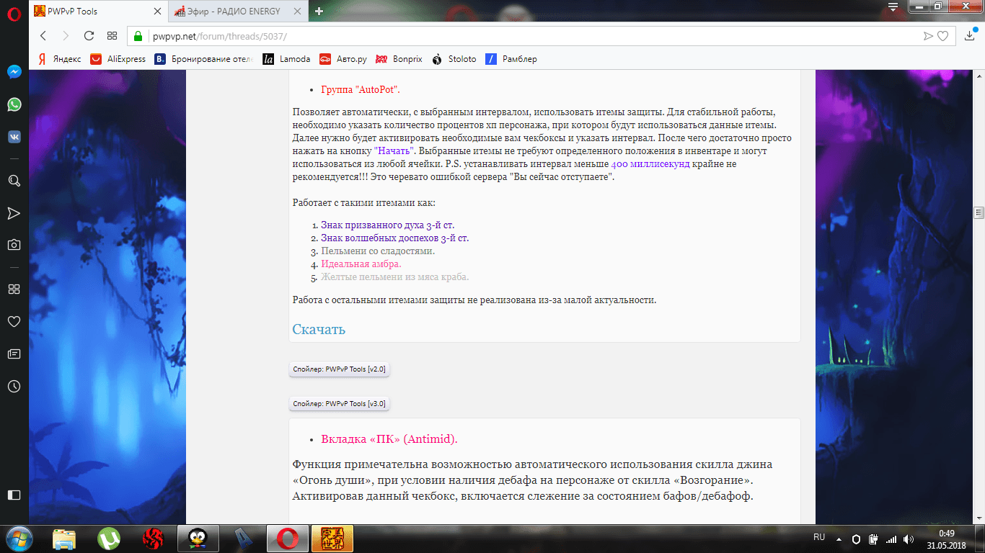Open the history clock icon in sidebar
Screen dimensions: 985x553
pyautogui.click(x=14, y=387)
